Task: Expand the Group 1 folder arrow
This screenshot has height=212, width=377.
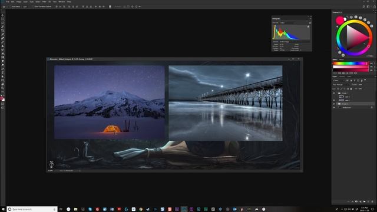Action: 336,93
